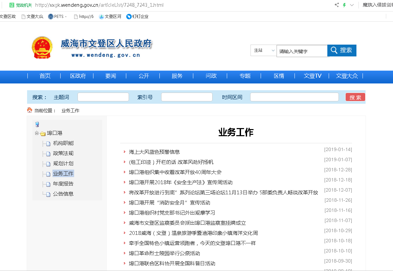Select 政策法规 in the sidebar tree

tap(63, 153)
